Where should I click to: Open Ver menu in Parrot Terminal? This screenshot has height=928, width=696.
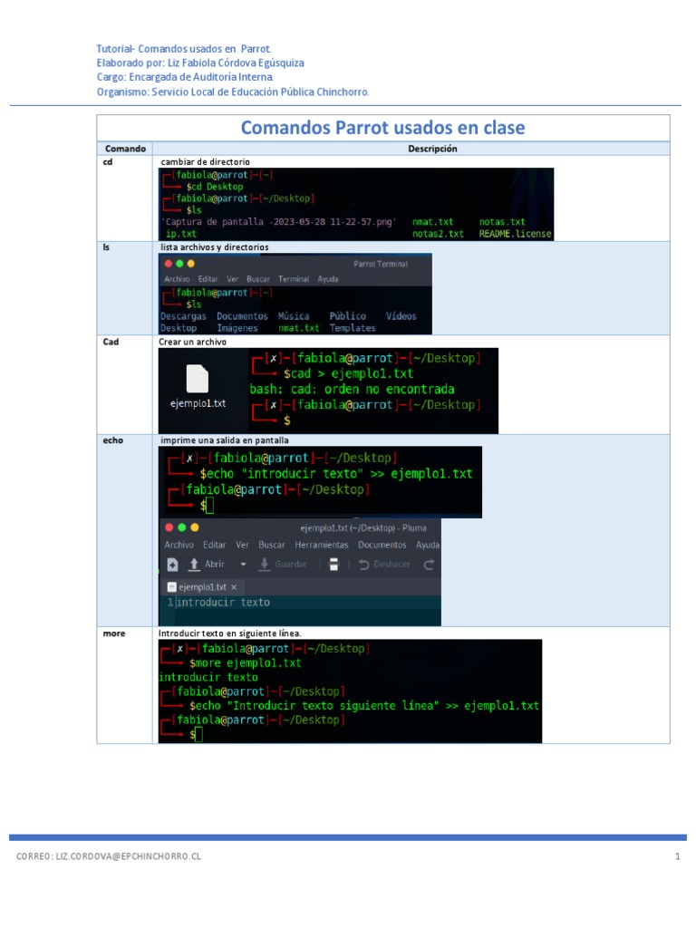[232, 279]
